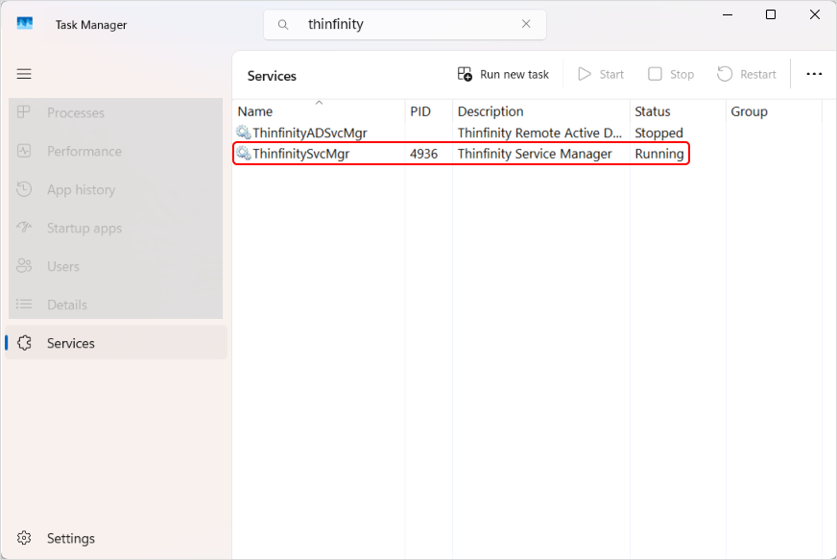Click Thinfinity Remote Active D... description
837x560 pixels.
point(539,133)
